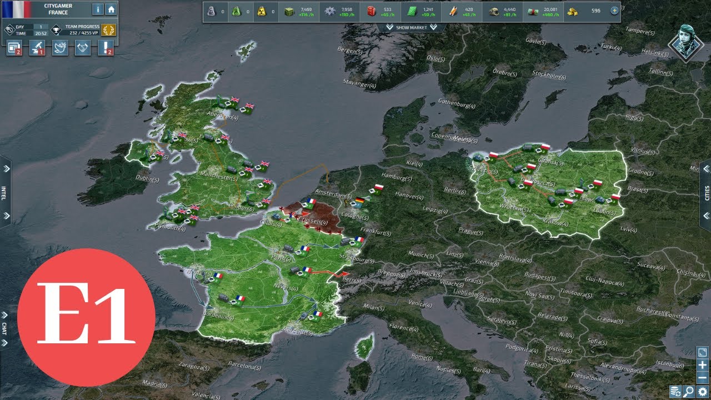
Task: Select the Hamburg(5) city label
Action: [x=397, y=177]
